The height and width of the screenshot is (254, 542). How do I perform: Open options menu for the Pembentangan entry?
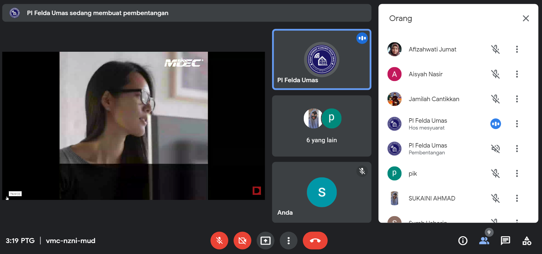[517, 149]
